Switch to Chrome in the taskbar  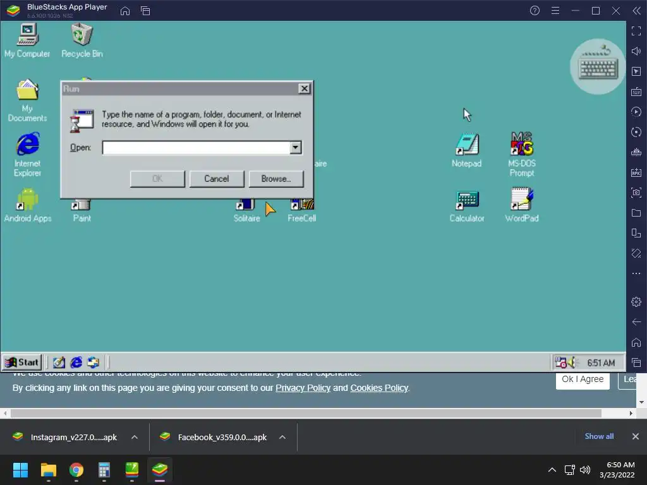click(x=76, y=470)
